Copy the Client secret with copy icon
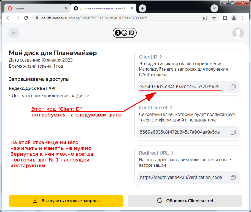 (233, 132)
